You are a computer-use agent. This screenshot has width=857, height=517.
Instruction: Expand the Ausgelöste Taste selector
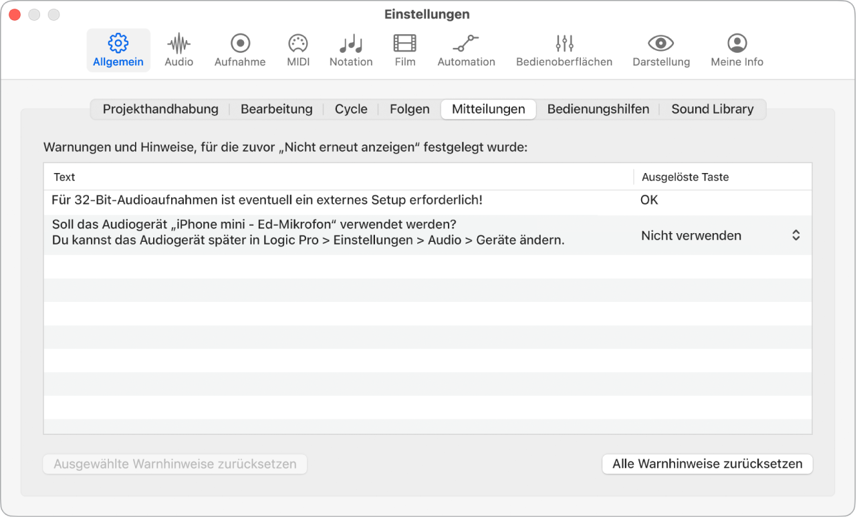pyautogui.click(x=795, y=235)
